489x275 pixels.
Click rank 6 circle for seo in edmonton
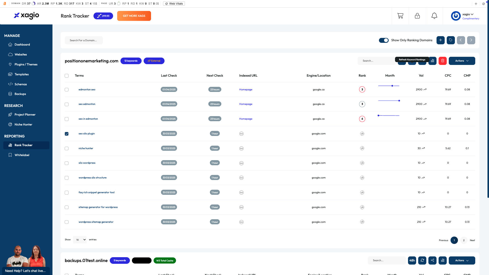pos(362,119)
